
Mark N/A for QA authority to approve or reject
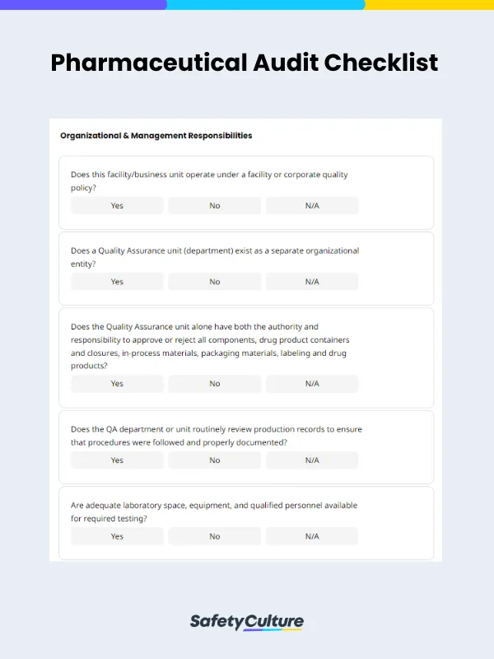click(x=312, y=384)
